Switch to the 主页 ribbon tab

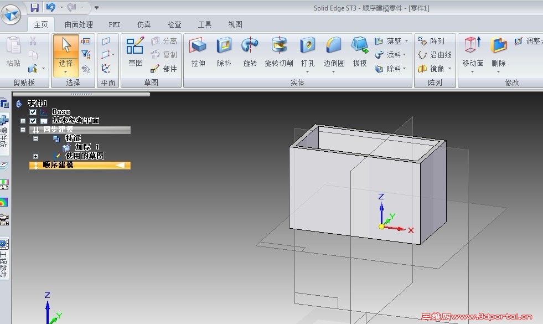tap(41, 24)
